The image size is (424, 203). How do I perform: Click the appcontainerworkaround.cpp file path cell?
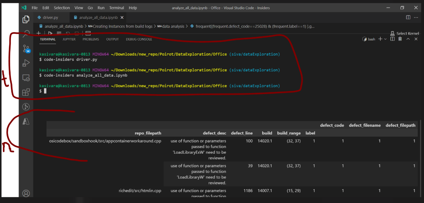(105, 141)
